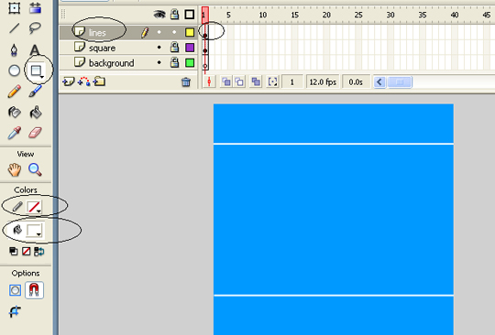Image resolution: width=495 pixels, height=335 pixels.
Task: Click the timeline scroll left arrow
Action: pyautogui.click(x=379, y=82)
